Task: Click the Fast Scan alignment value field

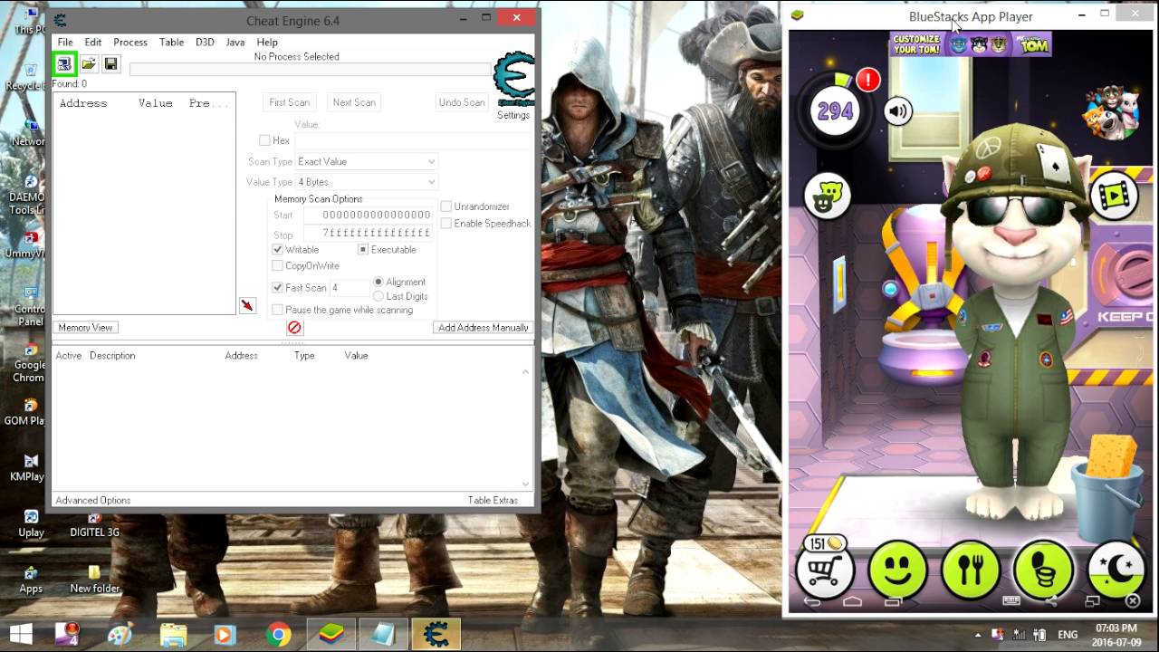Action: point(349,288)
